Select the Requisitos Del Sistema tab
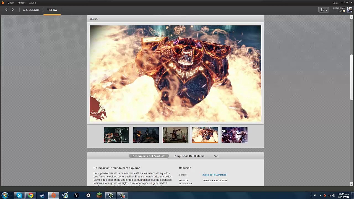Viewport: 354px width, 199px height. (189, 156)
